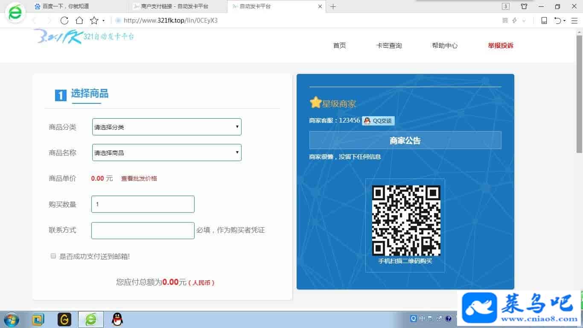The image size is (583, 328).
Task: Click the star bookmark icon
Action: (x=94, y=20)
